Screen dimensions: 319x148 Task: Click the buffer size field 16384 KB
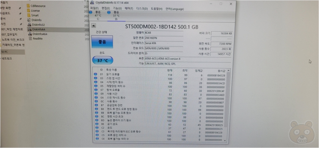pyautogui.click(x=222, y=33)
